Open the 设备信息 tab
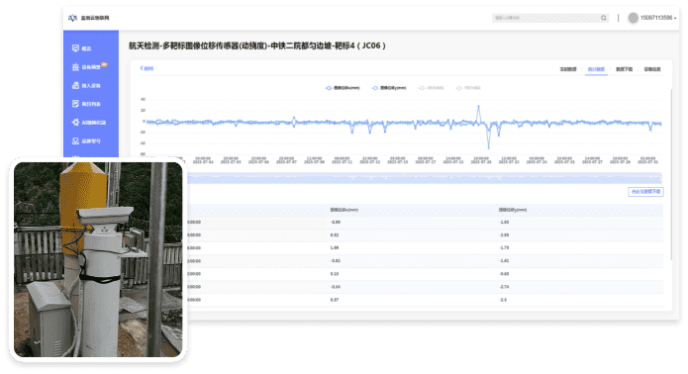688x374 pixels. (x=652, y=69)
